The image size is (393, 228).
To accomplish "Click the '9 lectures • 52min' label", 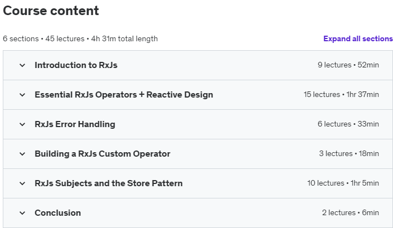I will 348,65.
